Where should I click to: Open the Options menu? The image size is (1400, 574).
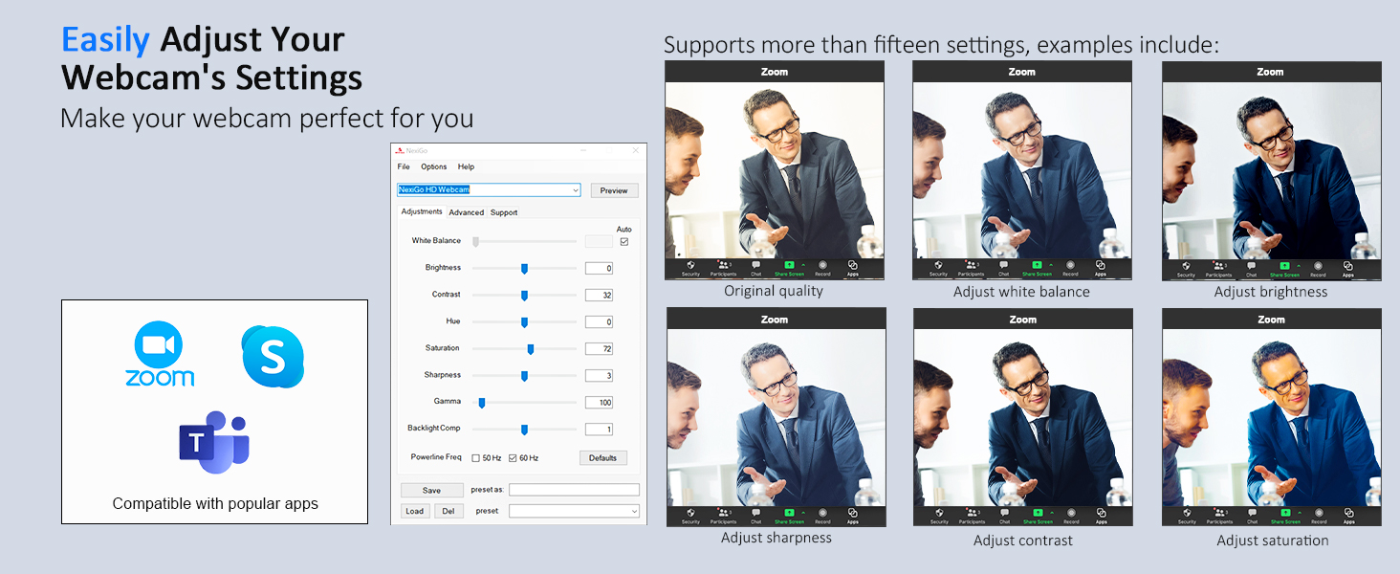click(x=433, y=166)
